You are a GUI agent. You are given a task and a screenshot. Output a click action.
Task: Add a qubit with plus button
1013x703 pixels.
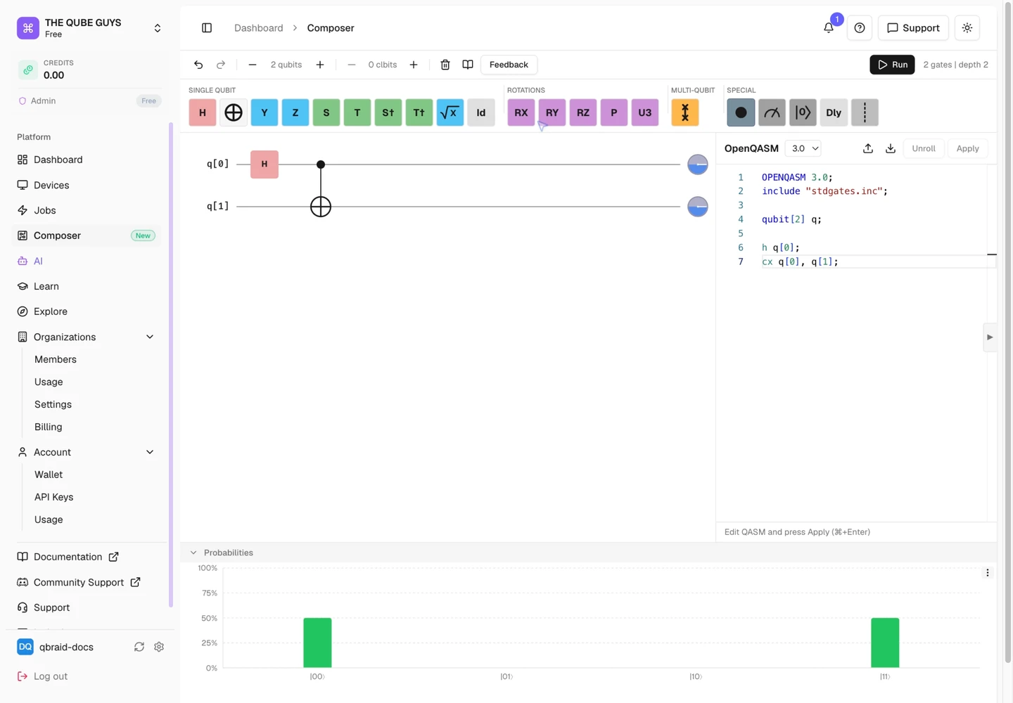(x=320, y=65)
